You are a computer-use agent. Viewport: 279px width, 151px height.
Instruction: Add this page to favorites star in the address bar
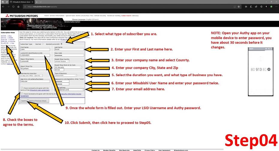[239, 7]
